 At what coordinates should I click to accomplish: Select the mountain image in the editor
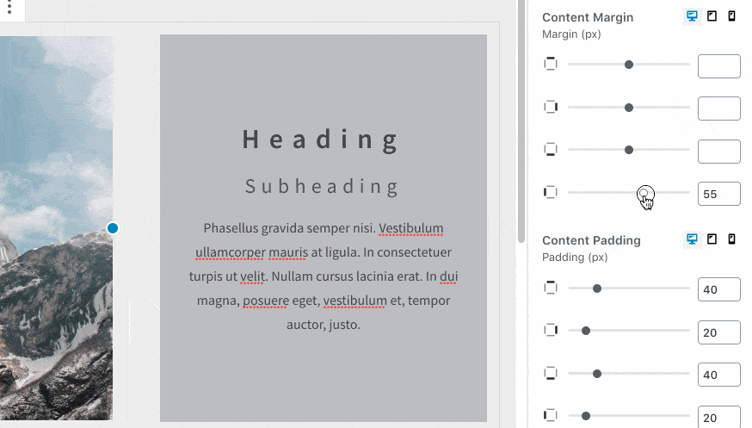(56, 228)
